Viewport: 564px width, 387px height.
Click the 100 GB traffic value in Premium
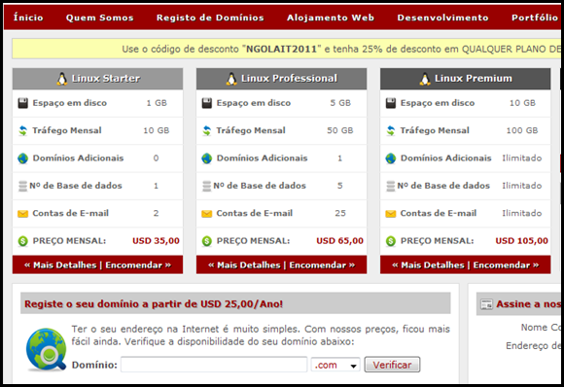[x=522, y=130]
